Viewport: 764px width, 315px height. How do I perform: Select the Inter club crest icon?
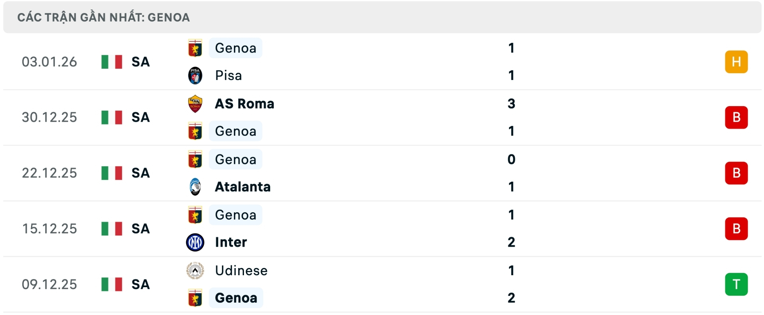tap(195, 242)
